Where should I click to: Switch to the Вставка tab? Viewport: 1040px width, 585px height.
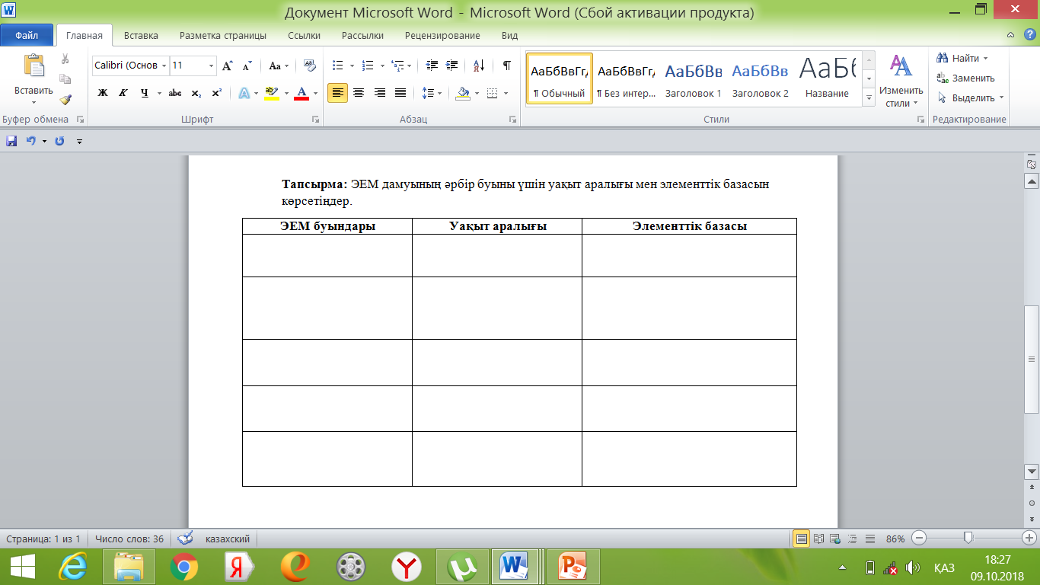(141, 35)
